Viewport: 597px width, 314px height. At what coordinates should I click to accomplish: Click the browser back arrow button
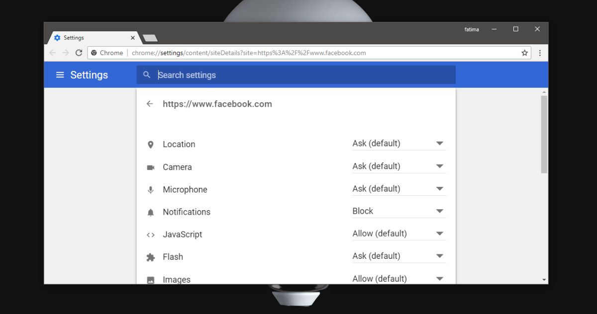[x=52, y=53]
